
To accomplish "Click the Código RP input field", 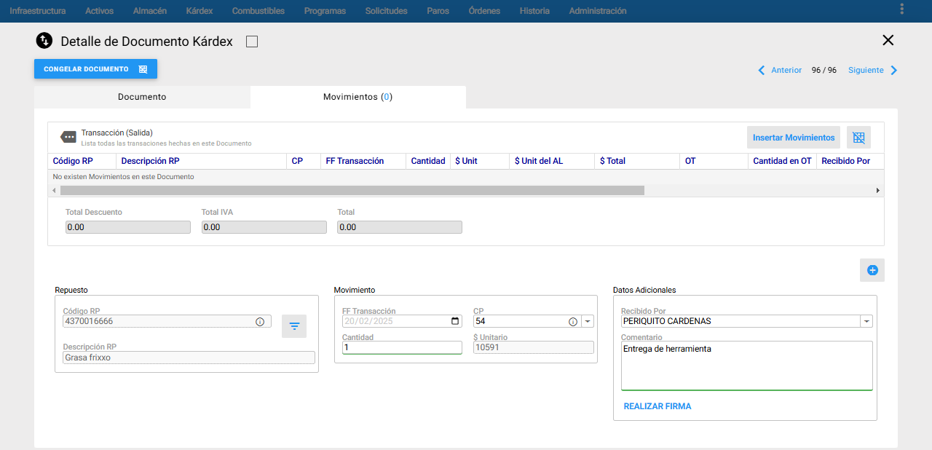I will [x=167, y=321].
